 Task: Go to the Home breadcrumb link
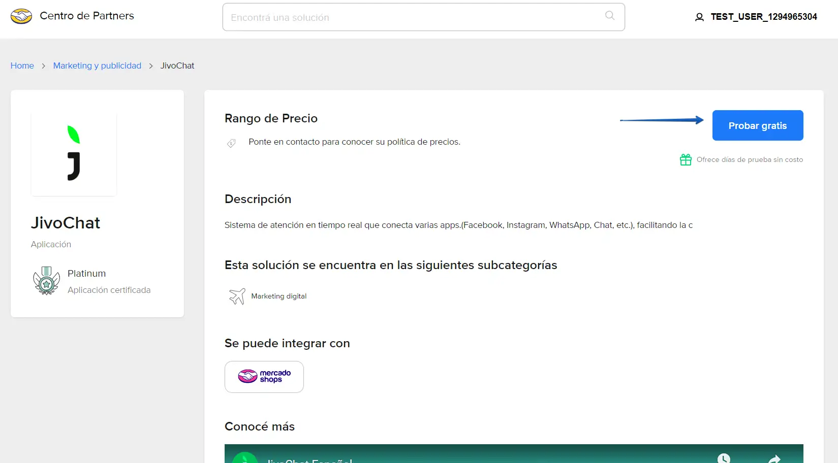coord(22,65)
